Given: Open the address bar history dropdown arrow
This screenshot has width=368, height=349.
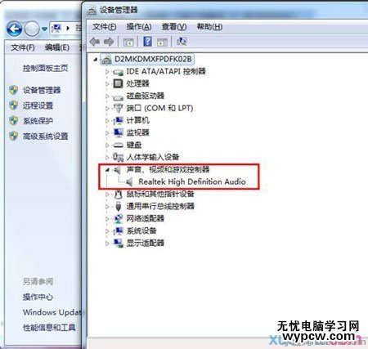Looking at the screenshot, I should 44,29.
